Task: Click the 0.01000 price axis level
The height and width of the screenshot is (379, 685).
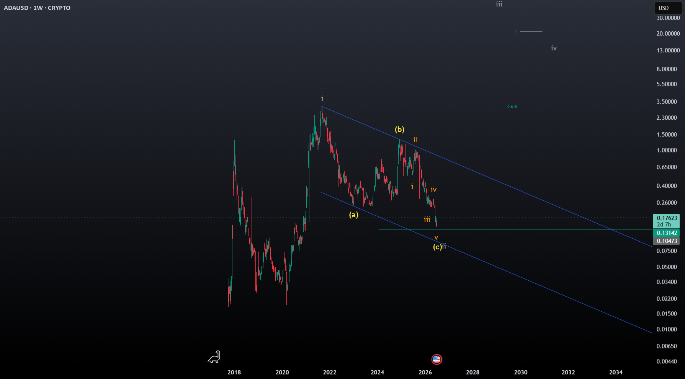Action: tap(667, 329)
